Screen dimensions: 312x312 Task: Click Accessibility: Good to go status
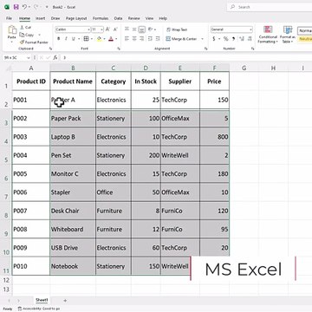pyautogui.click(x=39, y=309)
